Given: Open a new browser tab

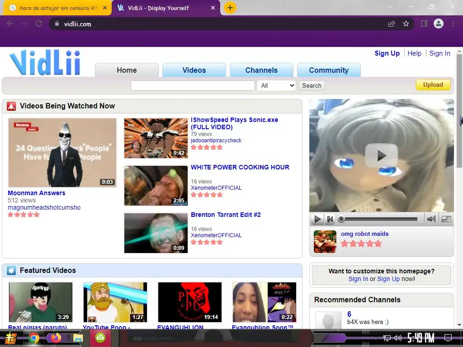Looking at the screenshot, I should click(230, 8).
